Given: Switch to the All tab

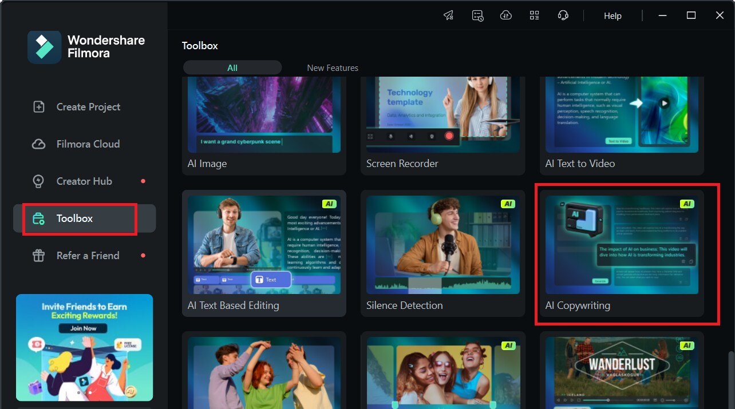Looking at the screenshot, I should click(x=232, y=67).
